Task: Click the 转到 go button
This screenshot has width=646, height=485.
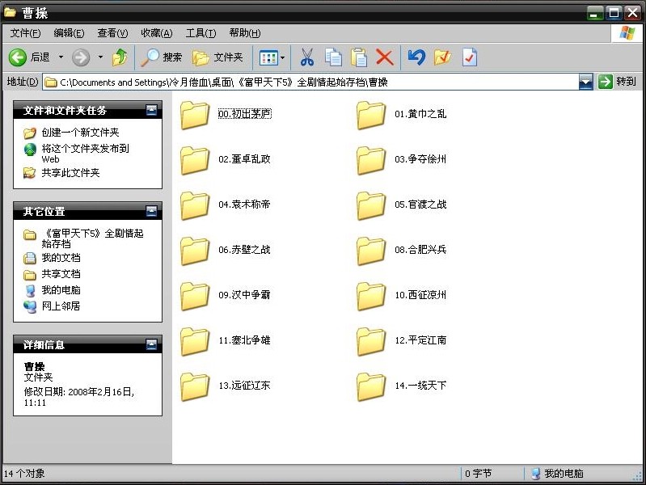Action: tap(617, 82)
